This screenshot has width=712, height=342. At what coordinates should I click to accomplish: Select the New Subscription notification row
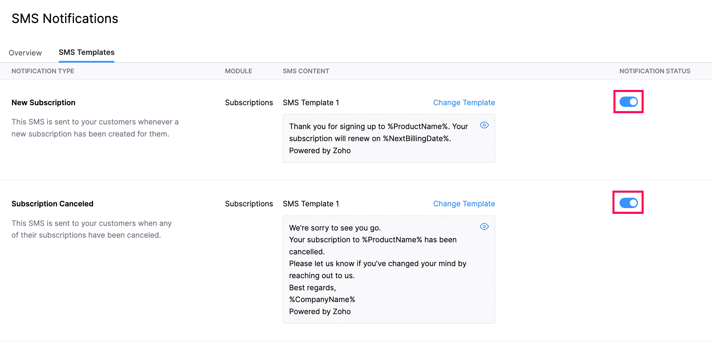pos(43,102)
